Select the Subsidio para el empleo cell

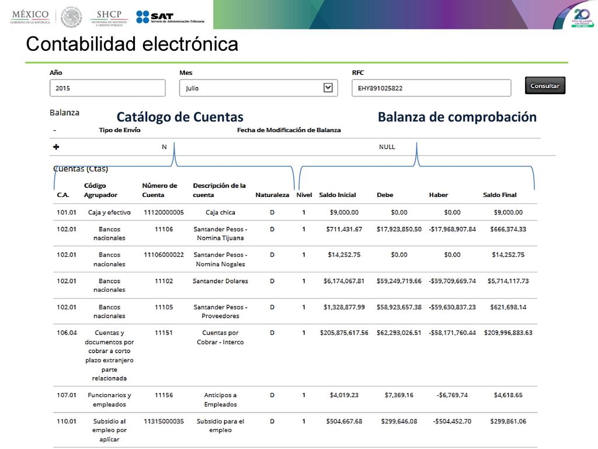point(220,426)
